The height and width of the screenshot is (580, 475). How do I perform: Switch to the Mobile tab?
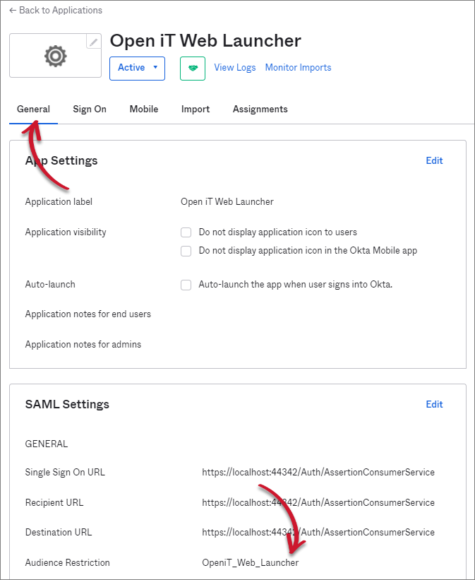coord(144,110)
